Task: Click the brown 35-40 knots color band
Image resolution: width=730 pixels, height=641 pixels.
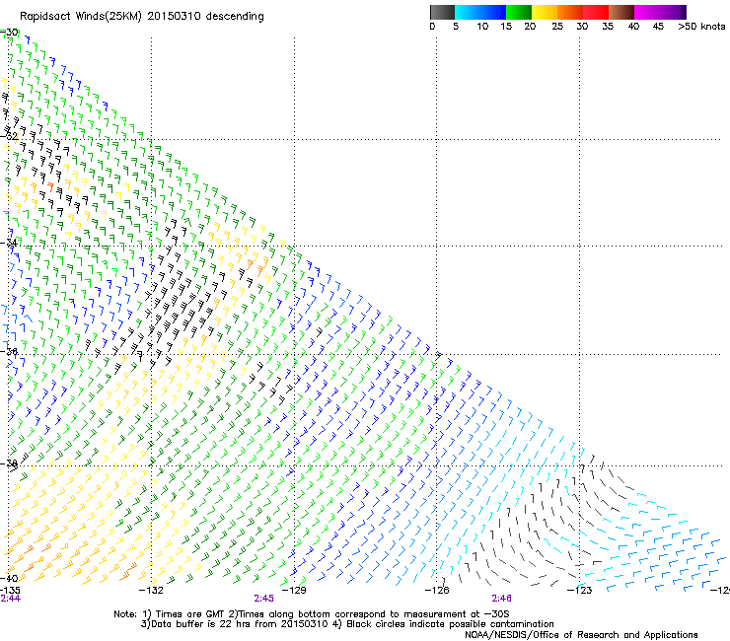Action: pos(621,12)
